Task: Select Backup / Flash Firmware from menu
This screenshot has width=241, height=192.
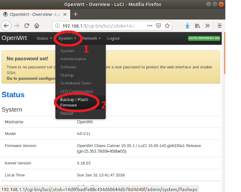Action: 74,102
